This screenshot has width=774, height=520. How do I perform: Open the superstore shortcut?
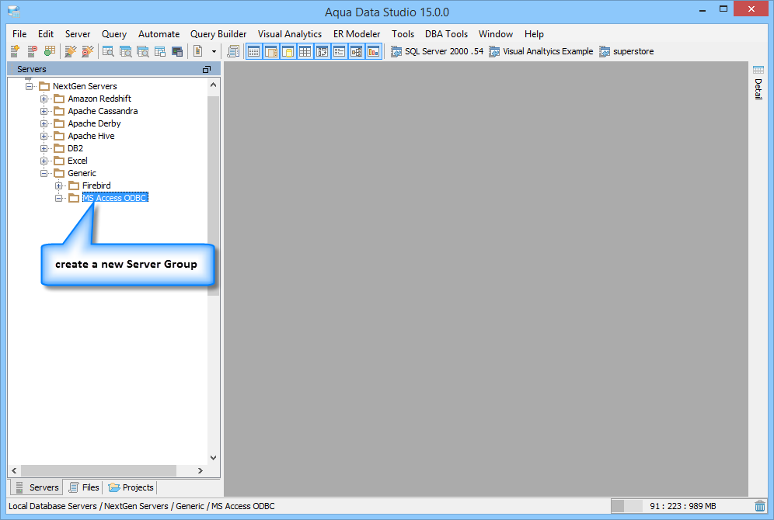click(x=626, y=51)
